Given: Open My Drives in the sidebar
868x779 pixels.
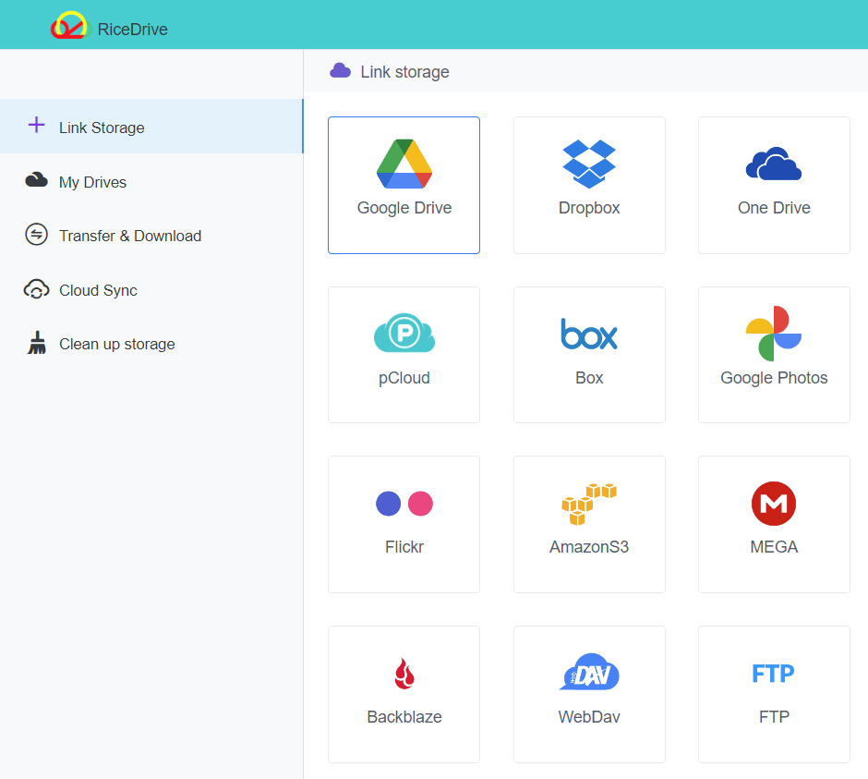Looking at the screenshot, I should 92,182.
